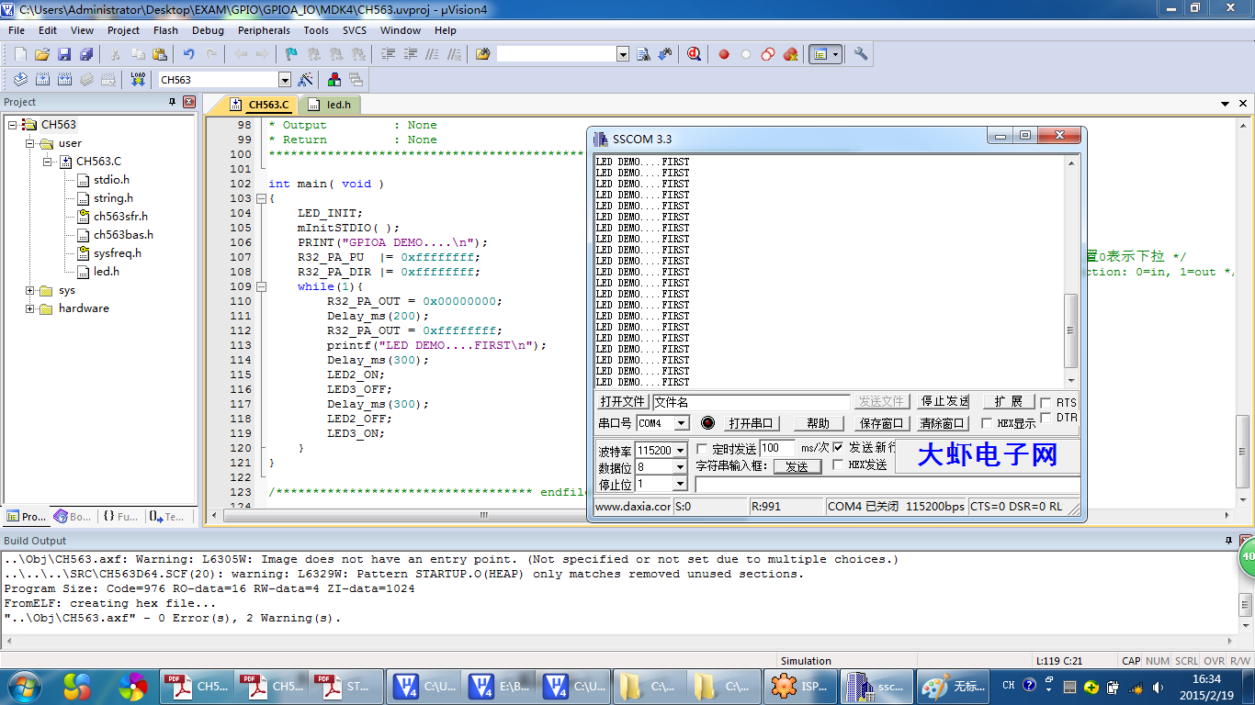
Task: Switch to CH563.C editor tab
Action: point(261,105)
